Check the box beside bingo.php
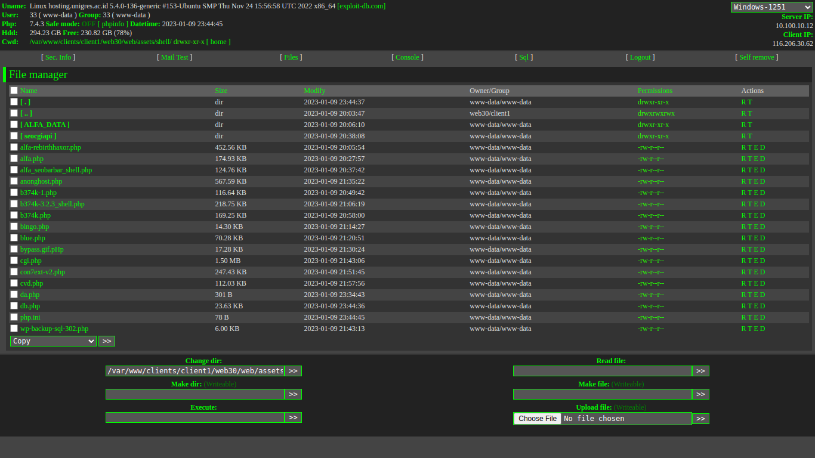Viewport: 815px width, 458px height. pos(14,227)
